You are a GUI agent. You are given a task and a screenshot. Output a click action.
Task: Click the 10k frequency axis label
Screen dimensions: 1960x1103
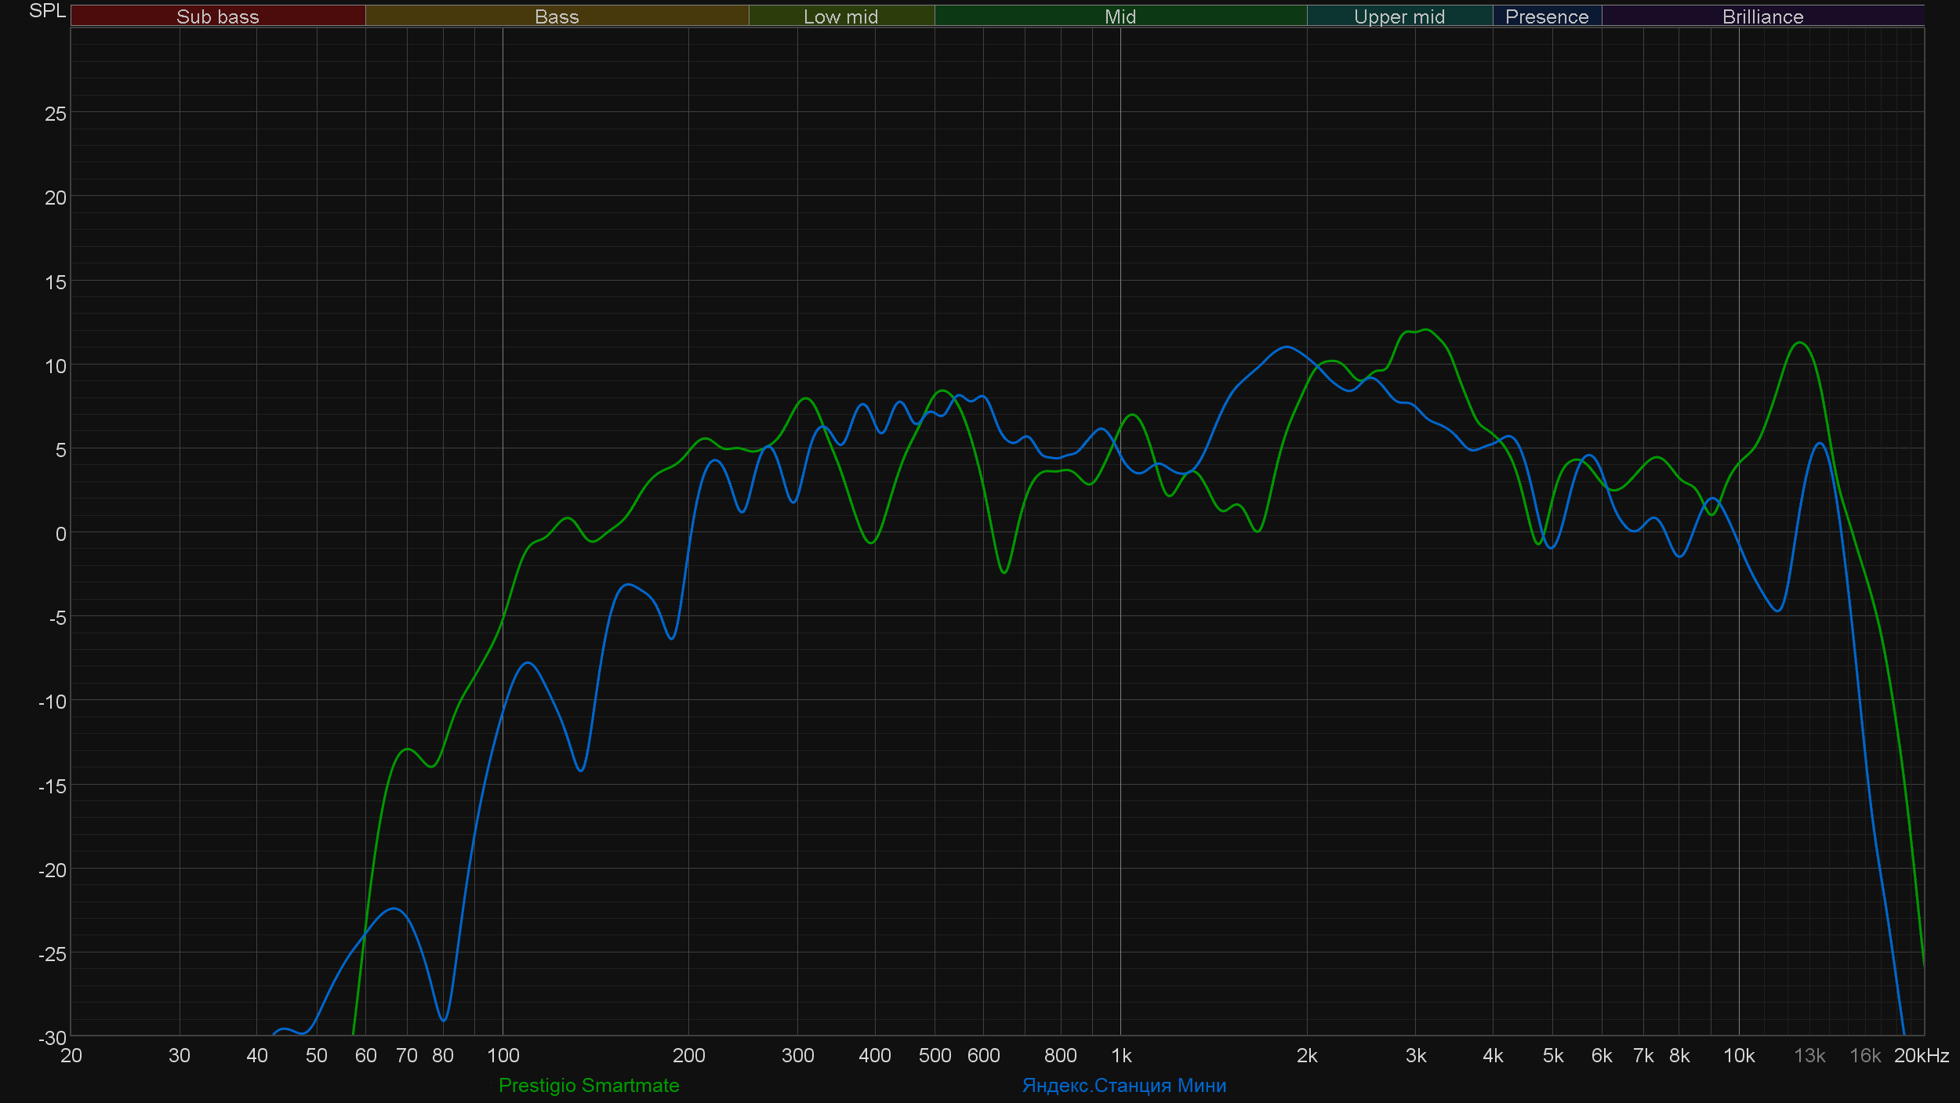click(1738, 1055)
